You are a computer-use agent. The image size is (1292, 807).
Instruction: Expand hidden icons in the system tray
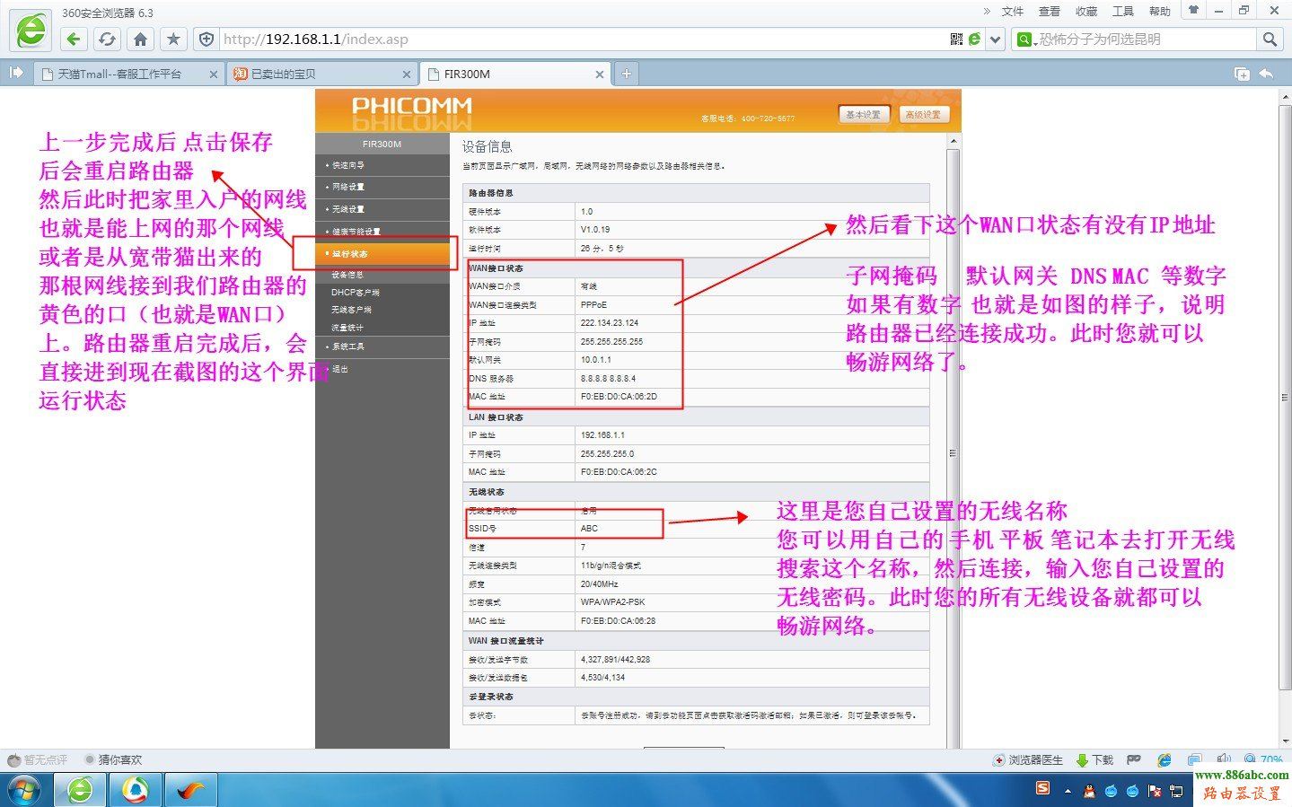[1067, 790]
